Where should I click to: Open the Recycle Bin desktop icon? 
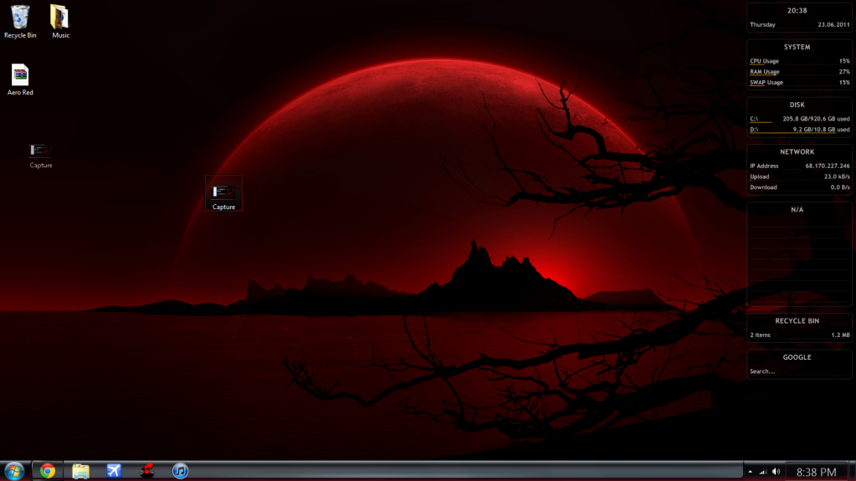[20, 22]
